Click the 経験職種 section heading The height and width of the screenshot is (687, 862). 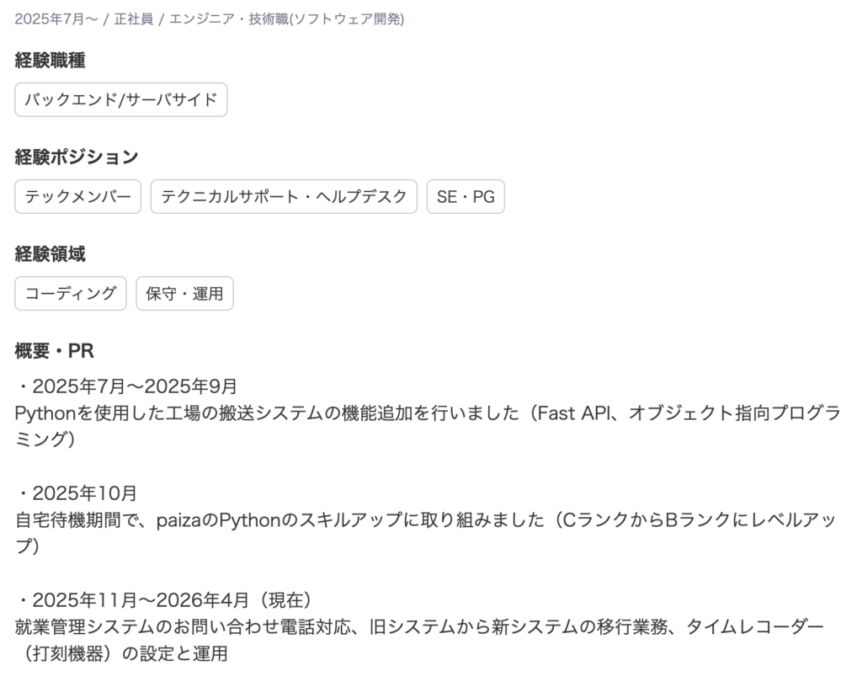(x=51, y=61)
